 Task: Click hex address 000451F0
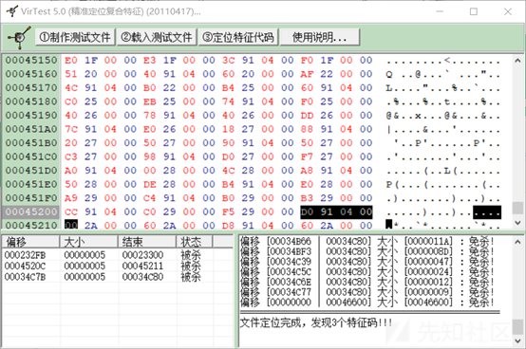coord(31,198)
